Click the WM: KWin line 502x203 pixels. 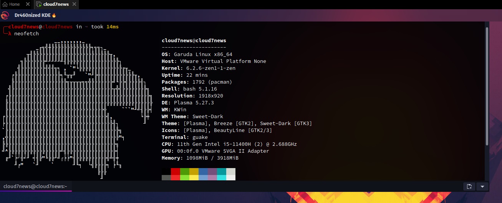pos(174,110)
